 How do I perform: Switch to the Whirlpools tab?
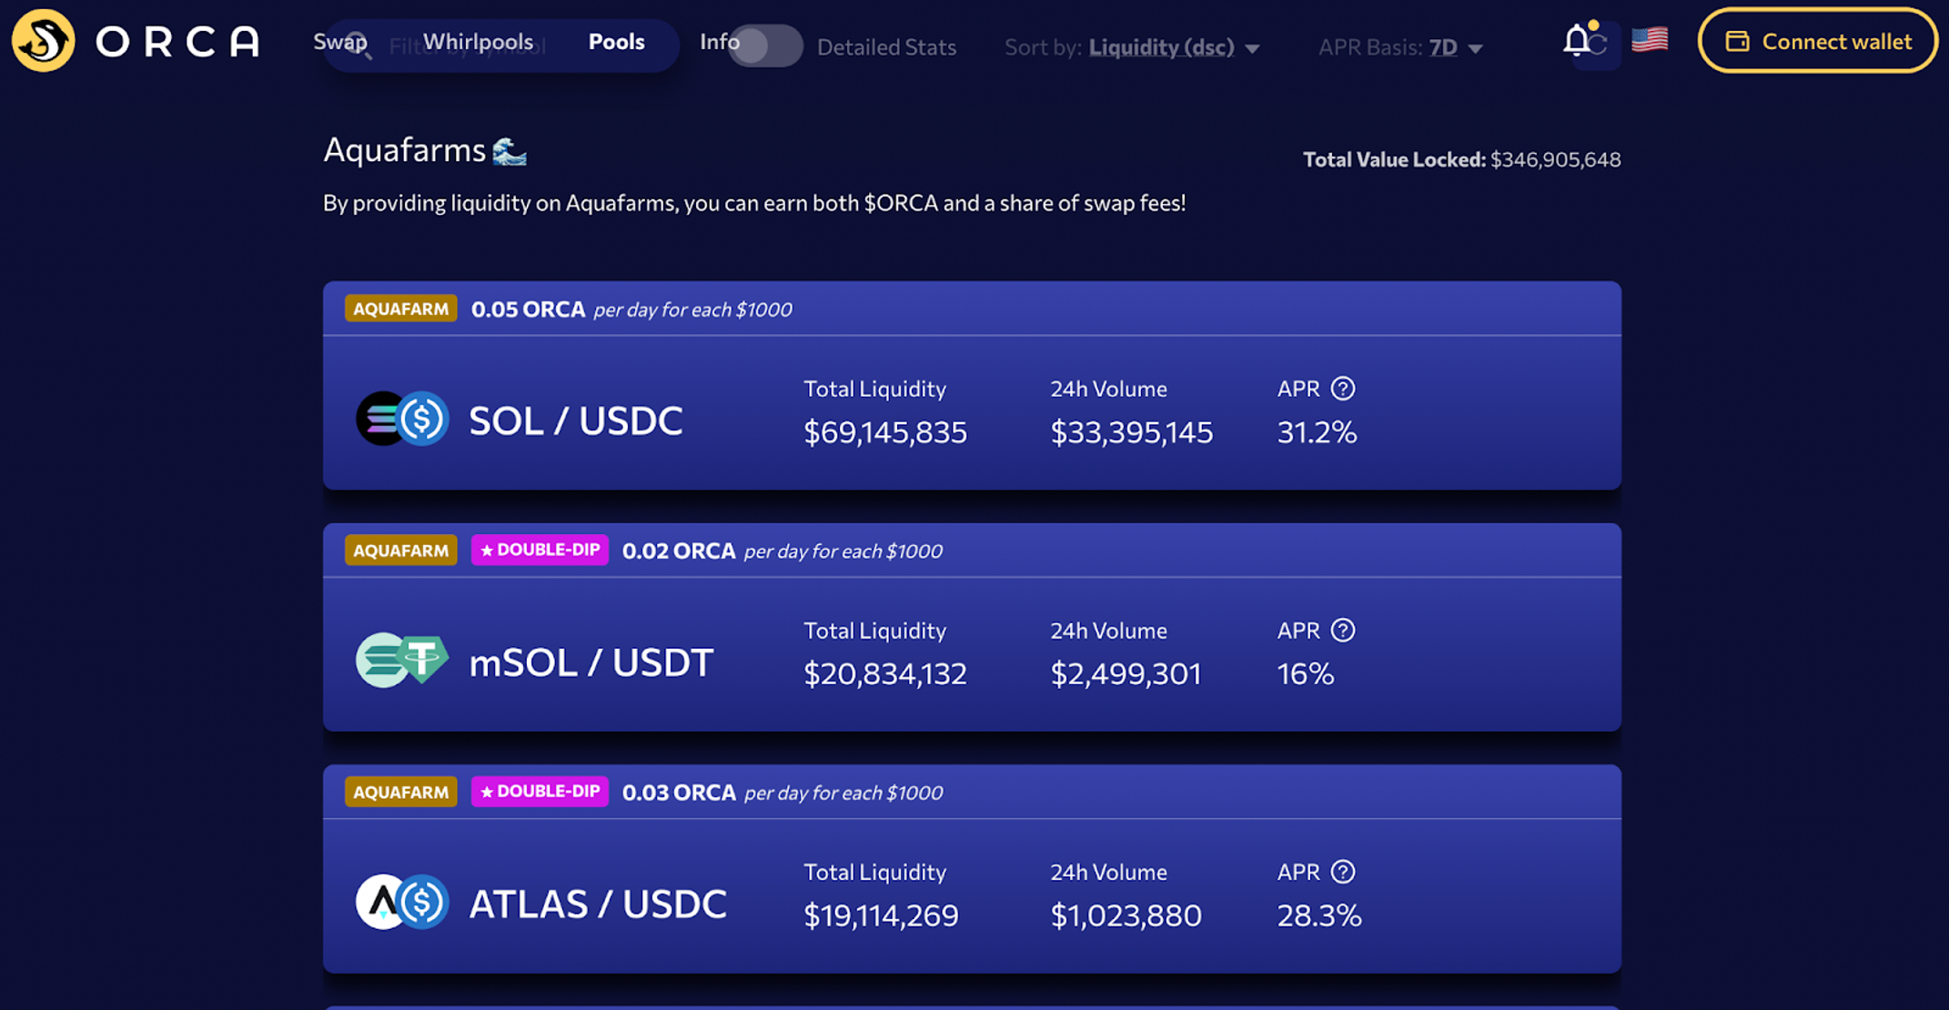(x=478, y=42)
